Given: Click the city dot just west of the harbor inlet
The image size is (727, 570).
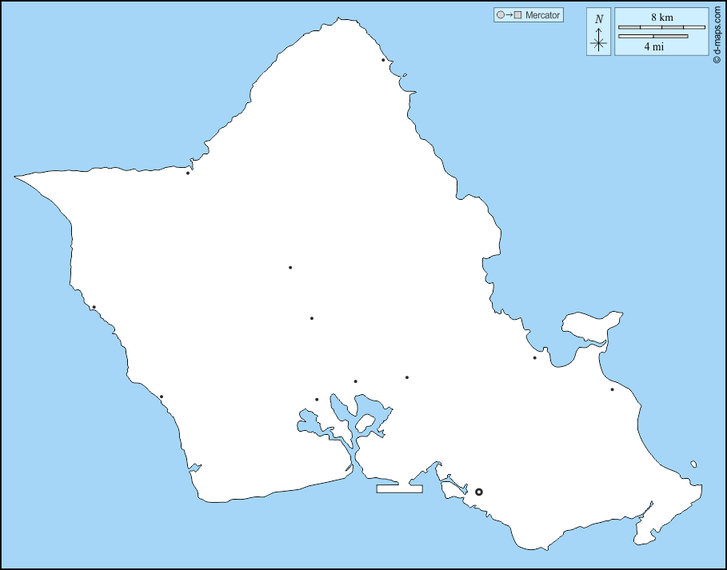Looking at the screenshot, I should 317,400.
